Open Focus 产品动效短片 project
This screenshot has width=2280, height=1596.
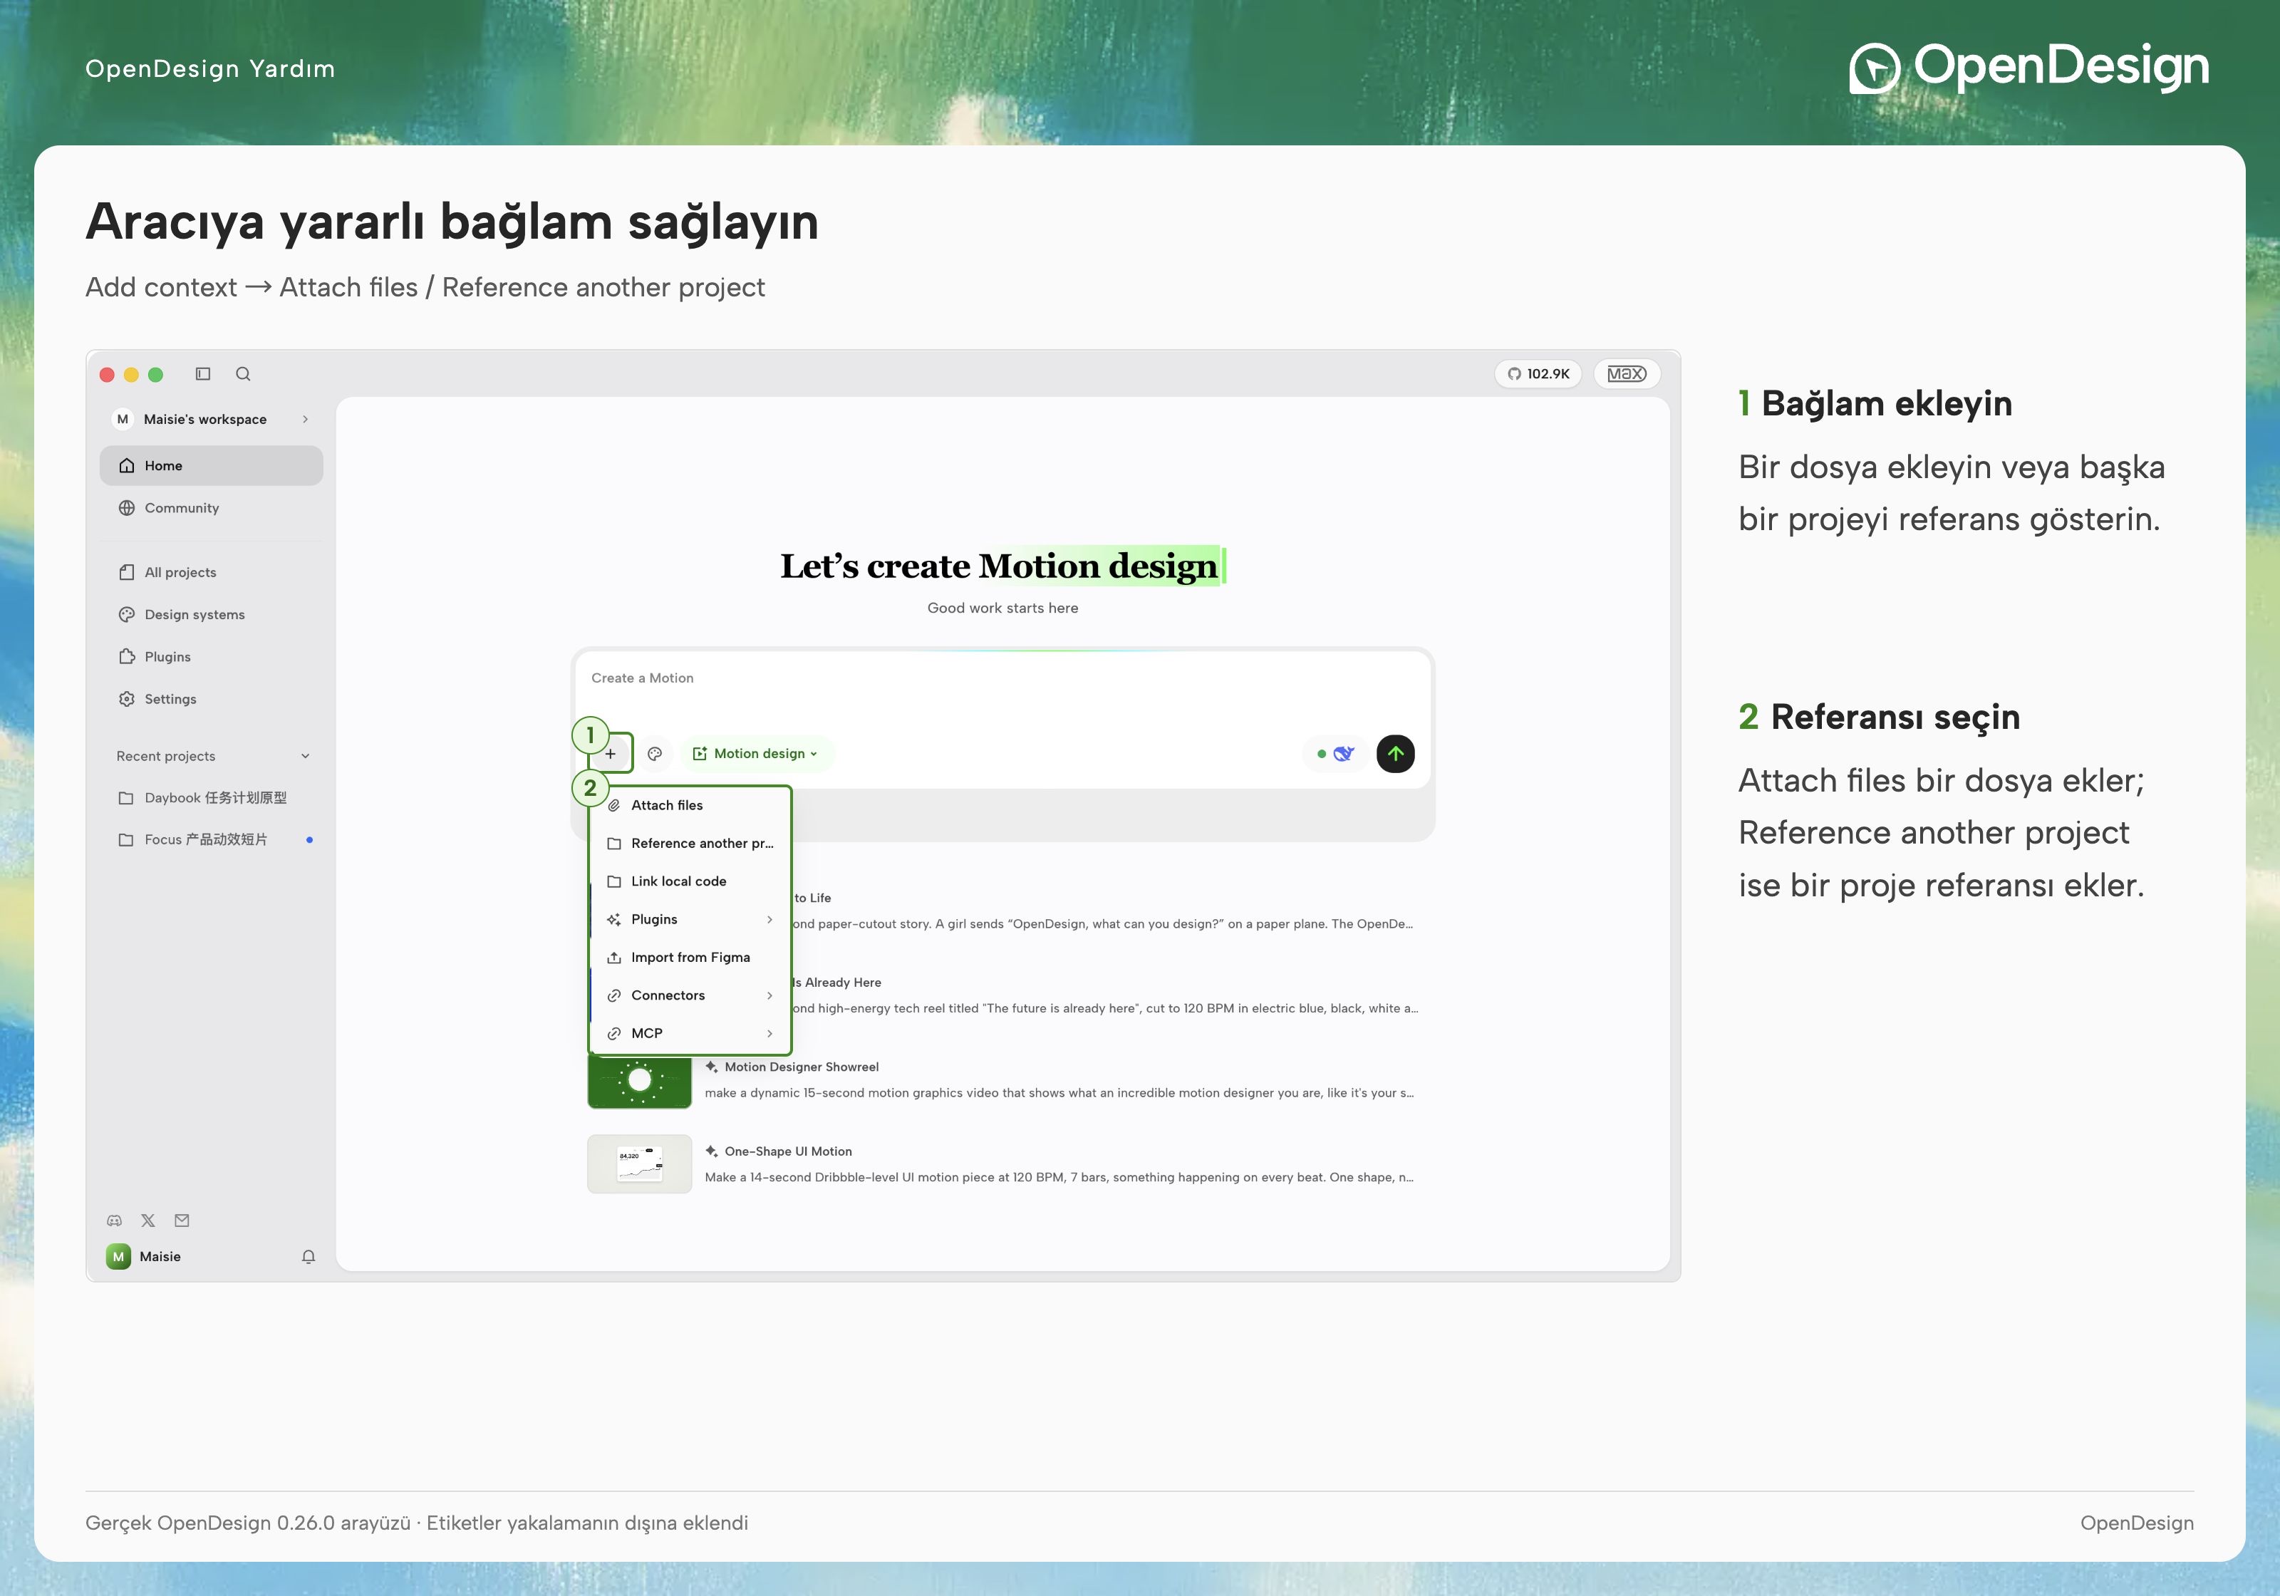pyautogui.click(x=212, y=839)
